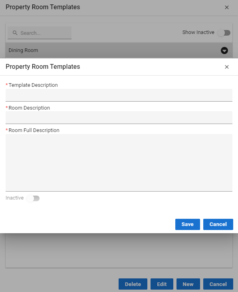Select the Dining Room template row
The image size is (238, 292).
click(119, 50)
